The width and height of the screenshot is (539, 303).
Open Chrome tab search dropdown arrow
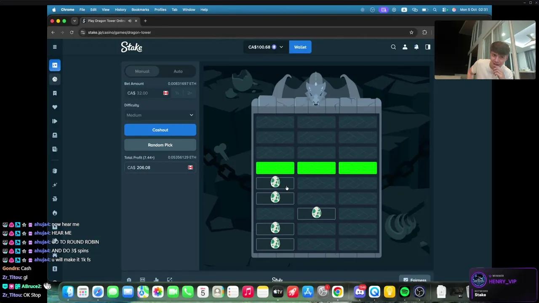click(75, 21)
